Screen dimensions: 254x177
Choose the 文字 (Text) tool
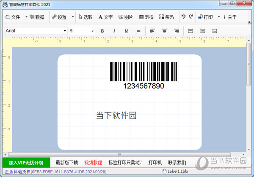(105, 17)
